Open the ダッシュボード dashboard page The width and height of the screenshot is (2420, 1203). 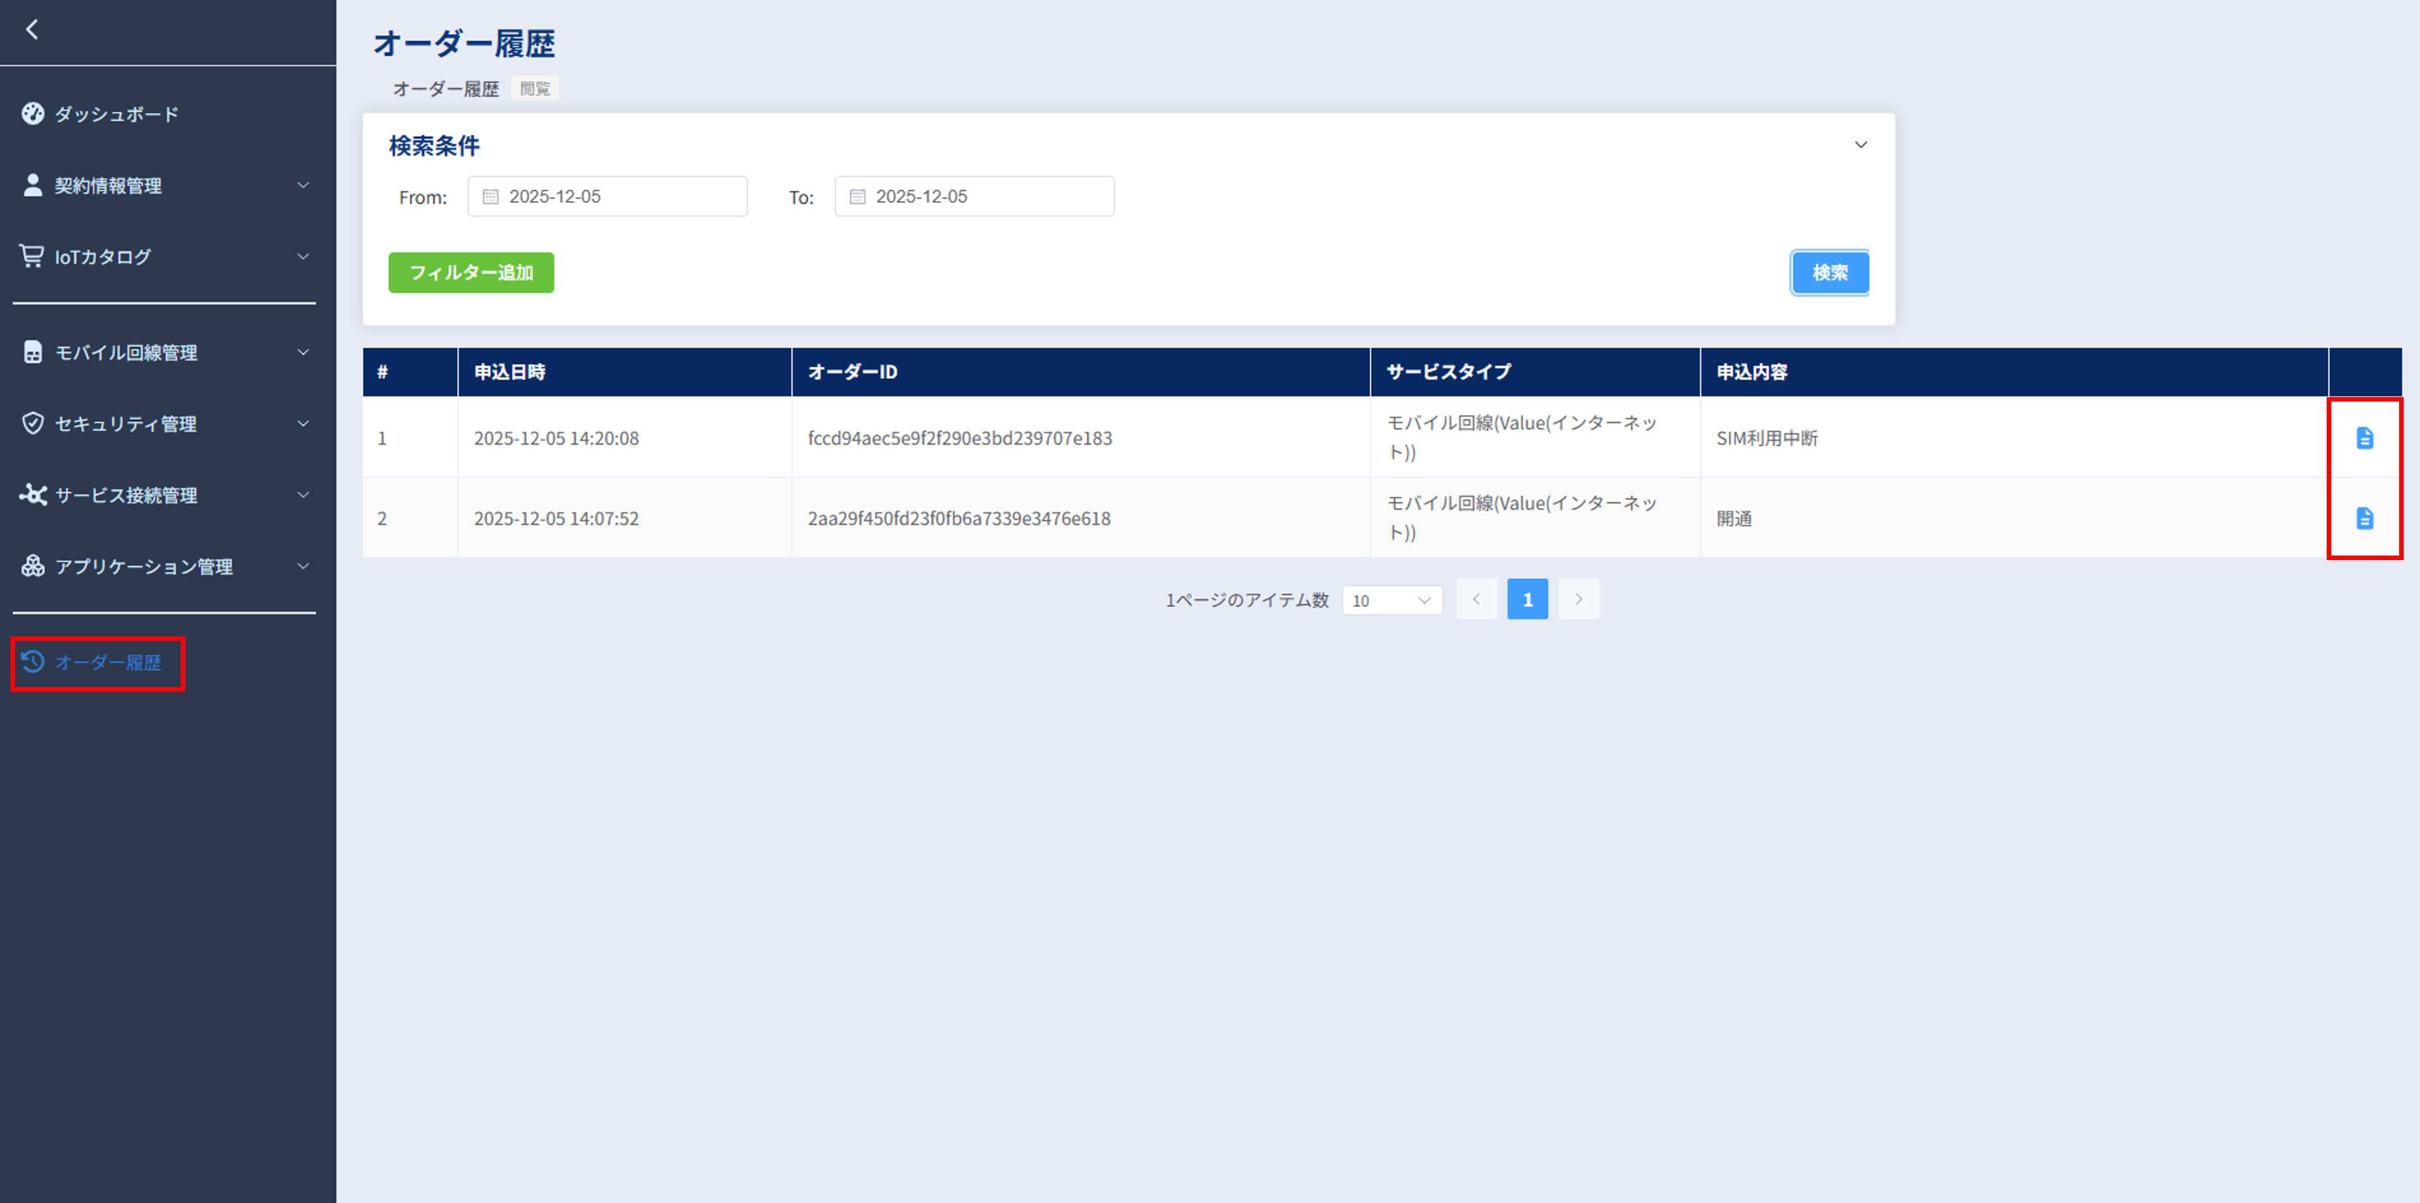tap(115, 115)
